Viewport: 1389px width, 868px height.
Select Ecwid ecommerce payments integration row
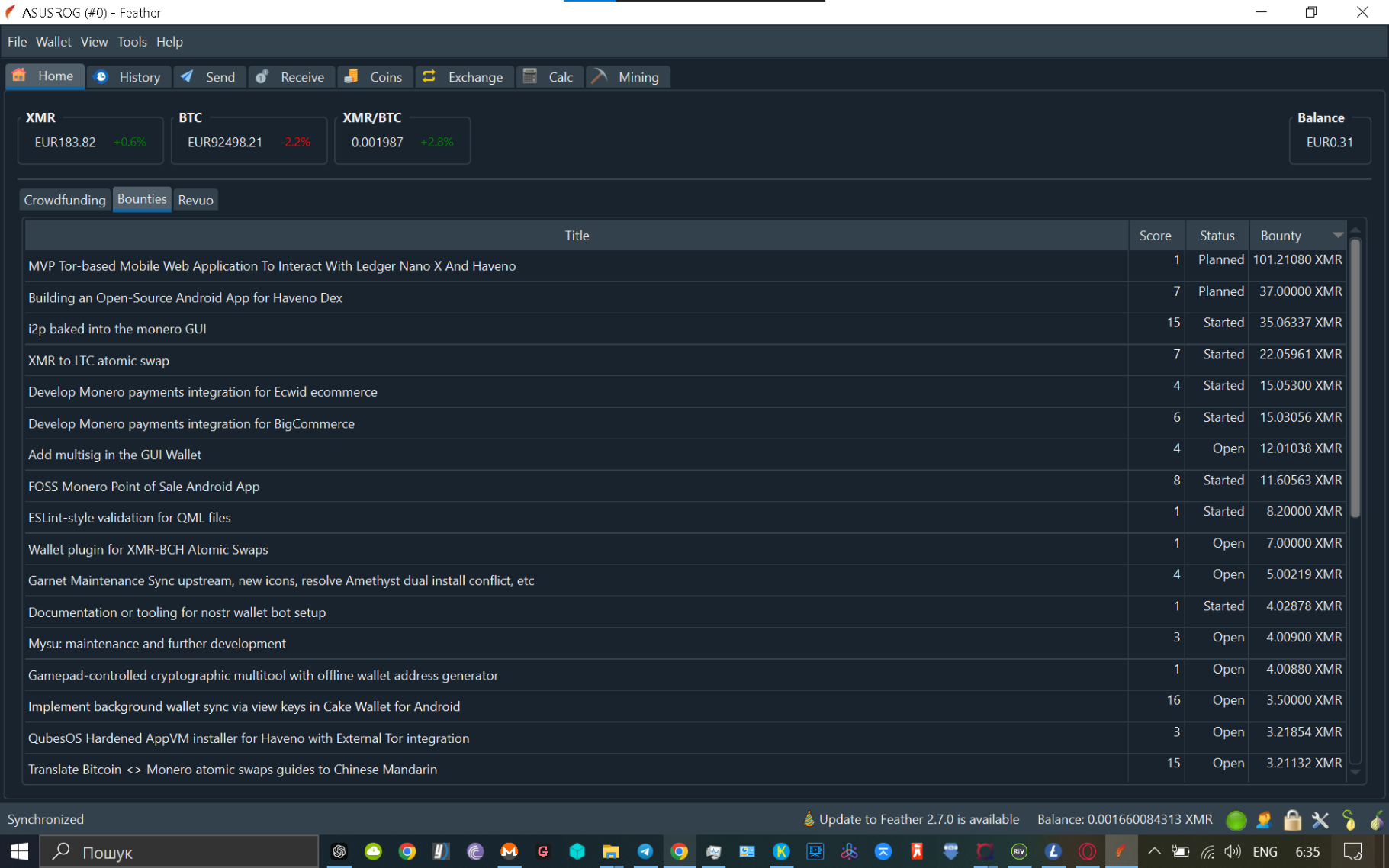pyautogui.click(x=685, y=392)
